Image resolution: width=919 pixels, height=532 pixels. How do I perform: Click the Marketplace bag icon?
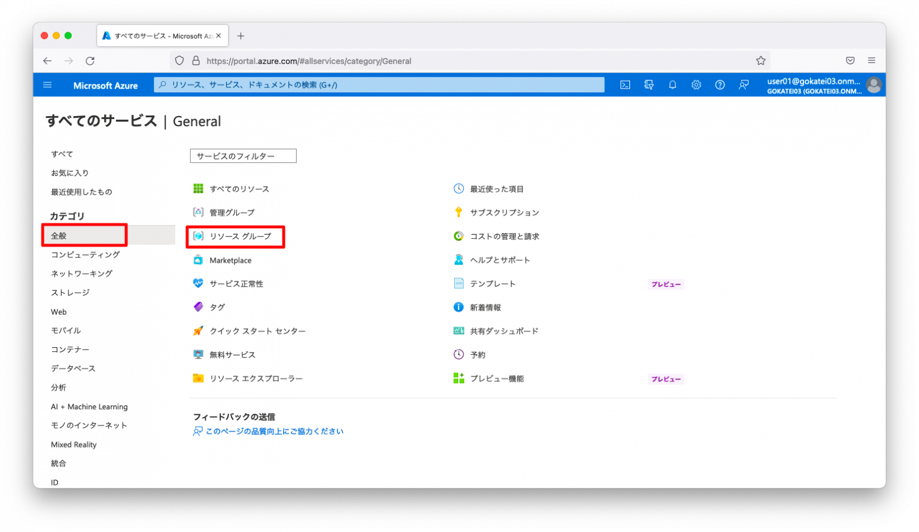coord(198,260)
